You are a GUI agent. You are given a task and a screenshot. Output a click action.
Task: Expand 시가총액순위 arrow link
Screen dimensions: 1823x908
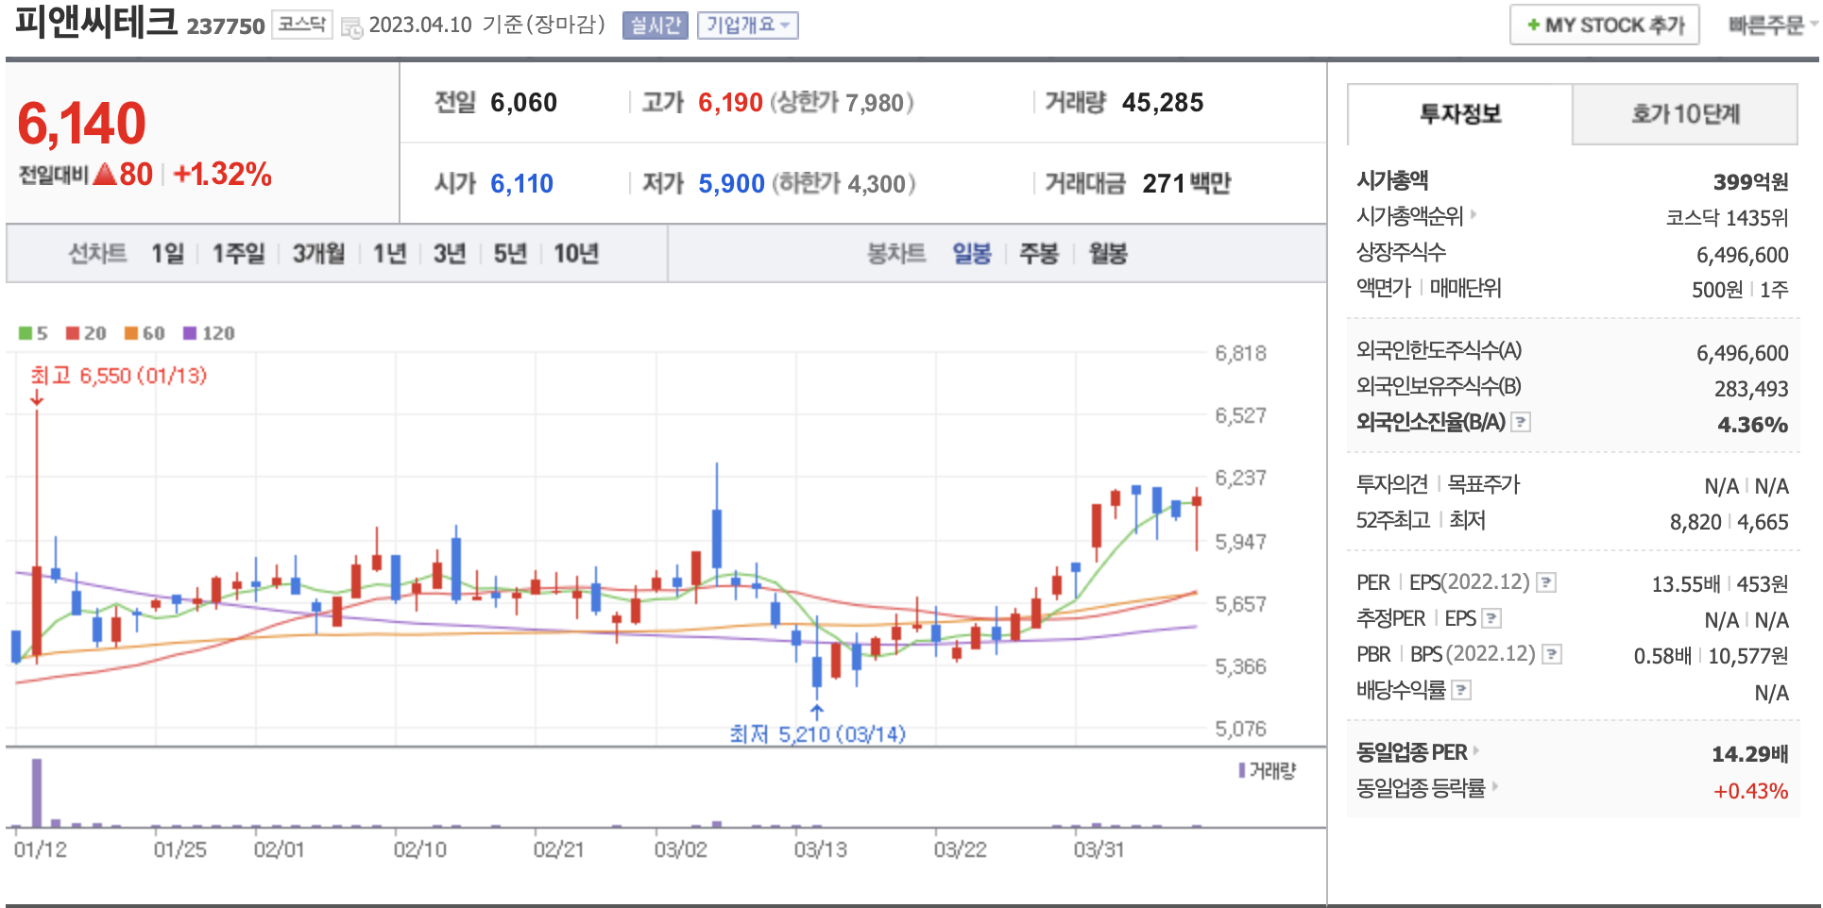click(1474, 215)
